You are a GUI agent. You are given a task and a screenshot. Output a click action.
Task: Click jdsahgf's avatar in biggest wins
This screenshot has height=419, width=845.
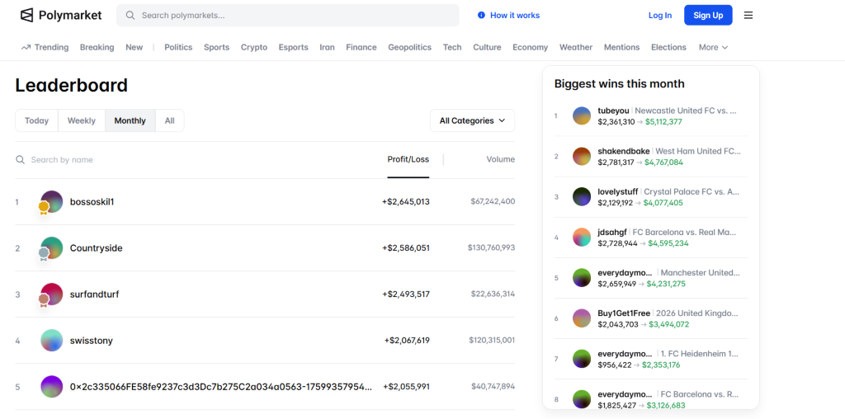click(582, 237)
